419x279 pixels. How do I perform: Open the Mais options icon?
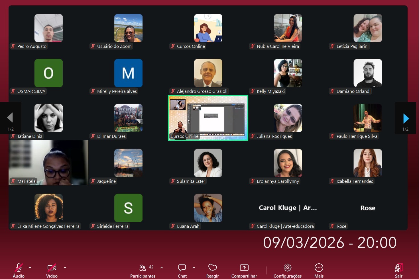pyautogui.click(x=319, y=268)
